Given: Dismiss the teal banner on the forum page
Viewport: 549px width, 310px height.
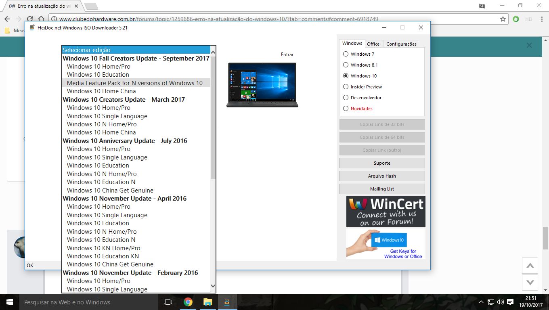Looking at the screenshot, I should pos(529,46).
